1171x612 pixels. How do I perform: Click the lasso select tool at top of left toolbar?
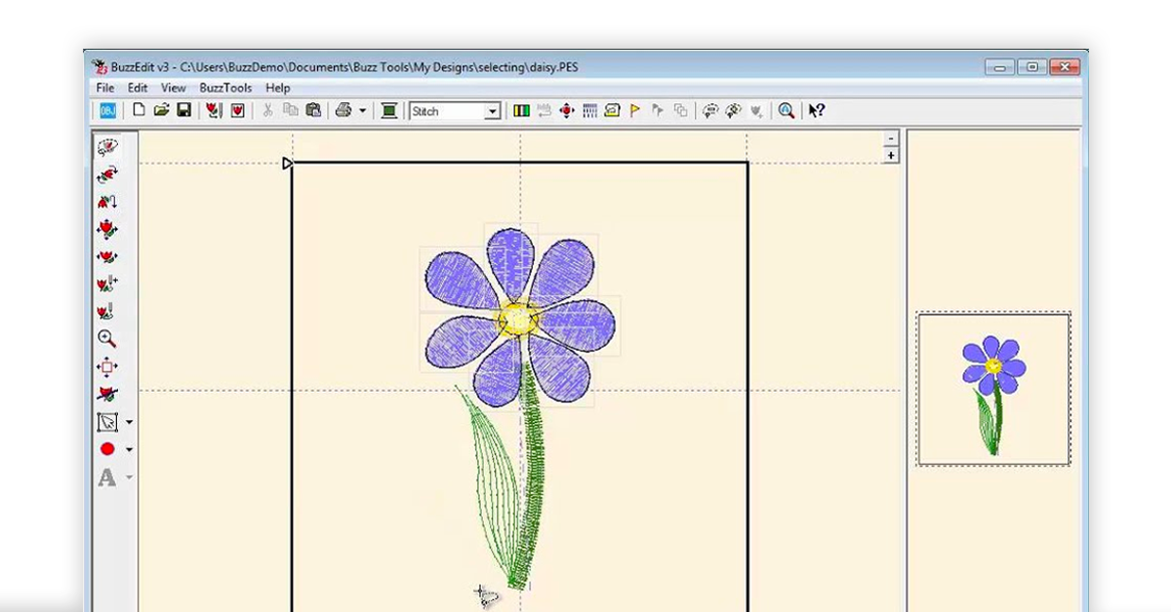[107, 147]
